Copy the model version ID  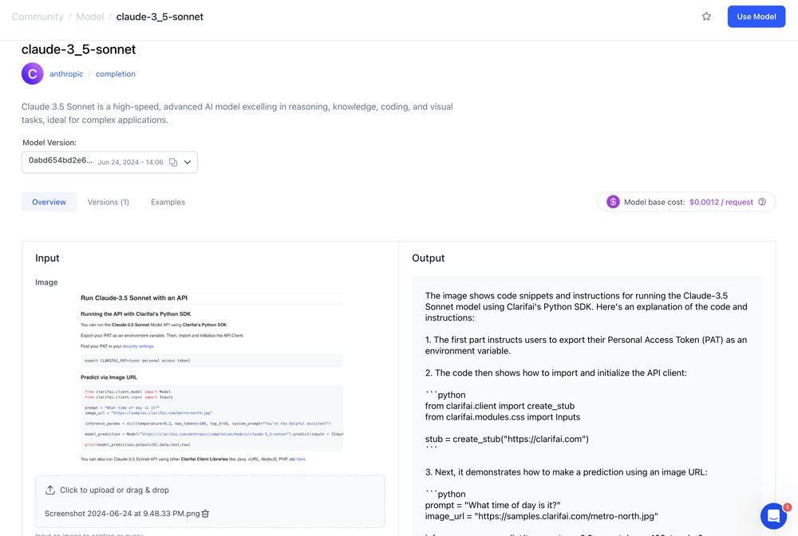(173, 163)
